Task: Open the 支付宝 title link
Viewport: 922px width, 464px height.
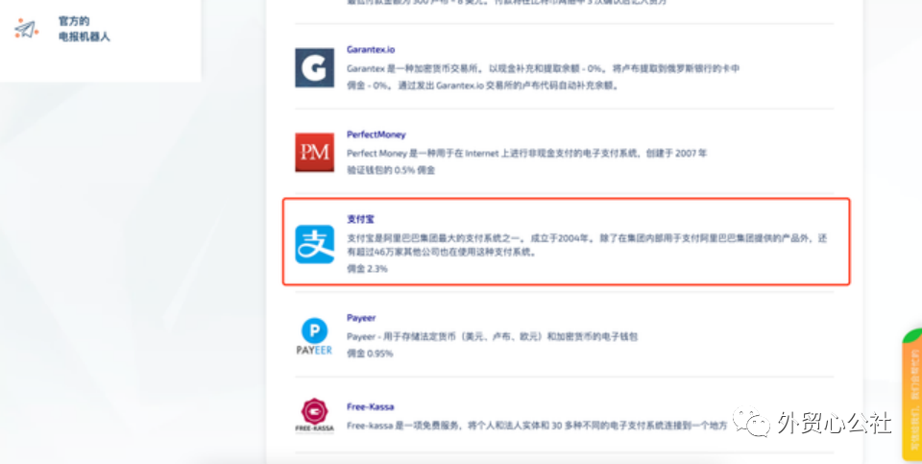Action: pyautogui.click(x=360, y=219)
